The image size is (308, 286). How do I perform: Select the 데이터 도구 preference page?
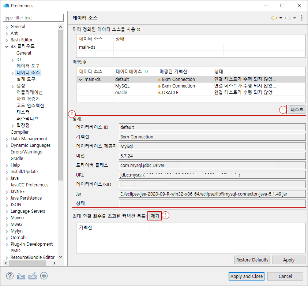(27, 66)
